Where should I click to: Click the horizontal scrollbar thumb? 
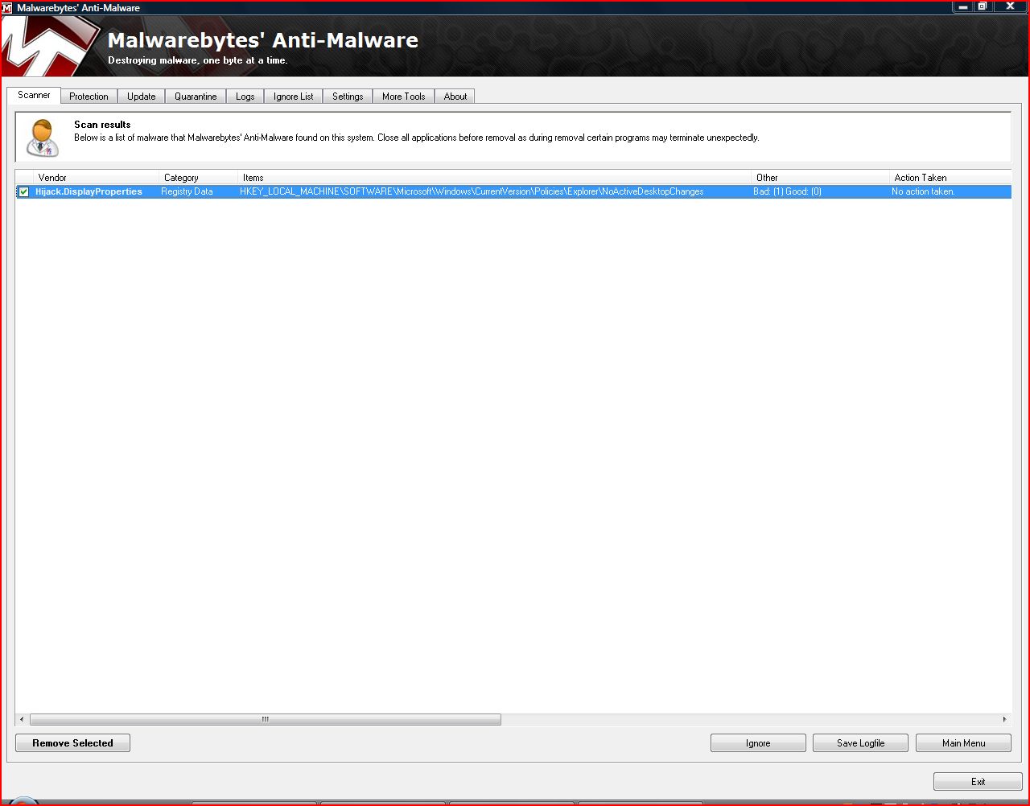coord(266,720)
